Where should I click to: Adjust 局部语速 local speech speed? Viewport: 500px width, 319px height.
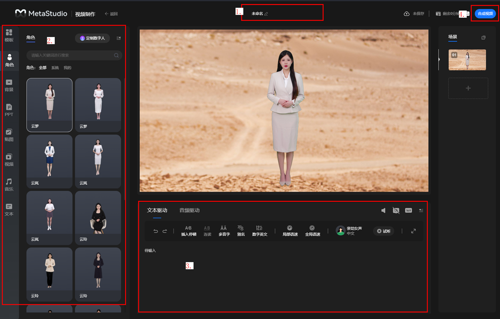[x=289, y=231]
